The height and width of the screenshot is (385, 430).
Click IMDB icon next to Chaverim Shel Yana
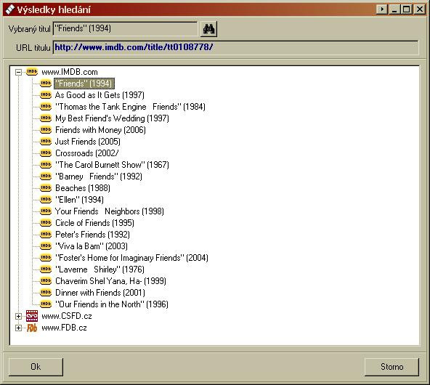tap(46, 281)
